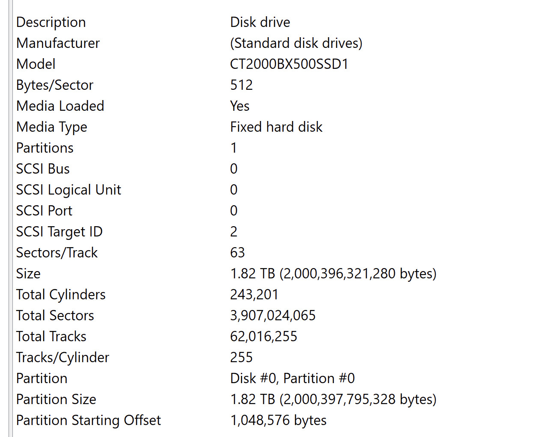This screenshot has height=437, width=549.
Task: Select the Description row label
Action: coord(51,22)
